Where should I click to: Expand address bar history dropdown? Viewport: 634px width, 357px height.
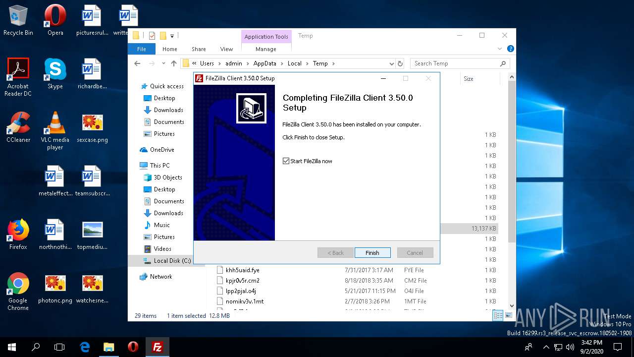pos(391,63)
